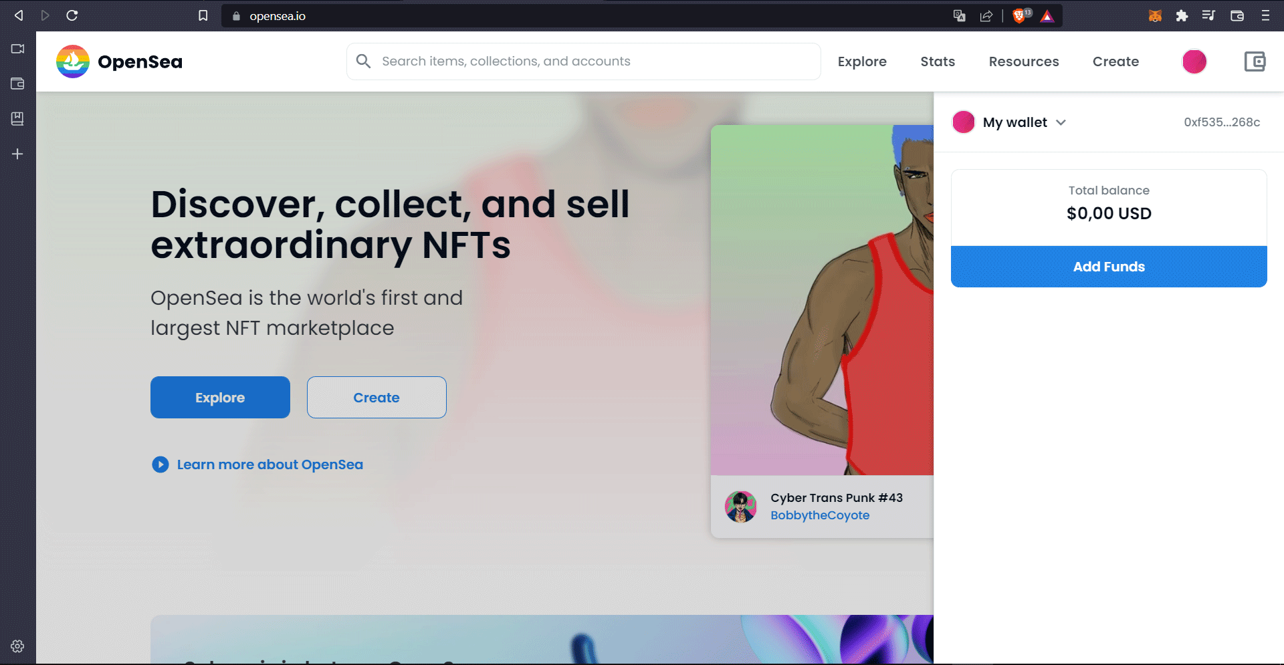1284x665 pixels.
Task: Click the browser forward arrow
Action: click(45, 15)
